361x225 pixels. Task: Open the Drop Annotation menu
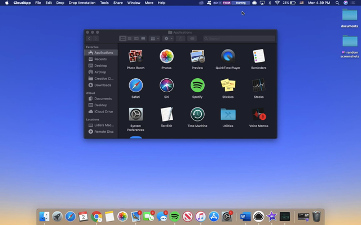coord(82,3)
